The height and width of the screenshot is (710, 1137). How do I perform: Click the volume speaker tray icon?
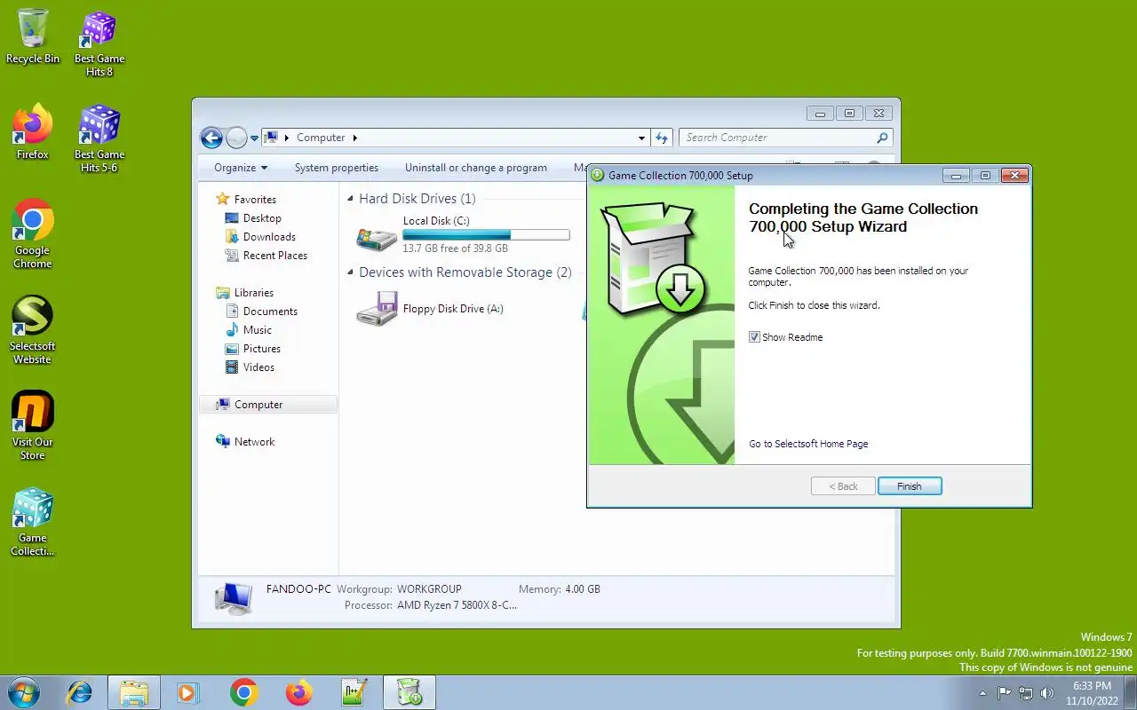pyautogui.click(x=1046, y=693)
